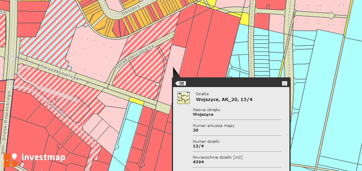Select the Iwaszkiewicza street label
Image resolution: width=362 pixels, height=171 pixels.
coord(59,72)
